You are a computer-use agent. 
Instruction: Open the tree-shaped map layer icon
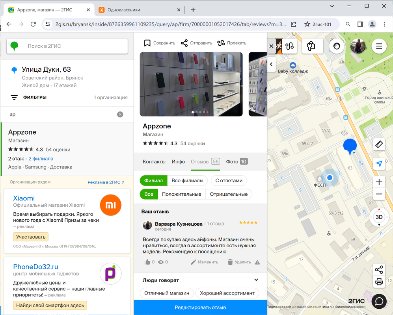point(311,46)
